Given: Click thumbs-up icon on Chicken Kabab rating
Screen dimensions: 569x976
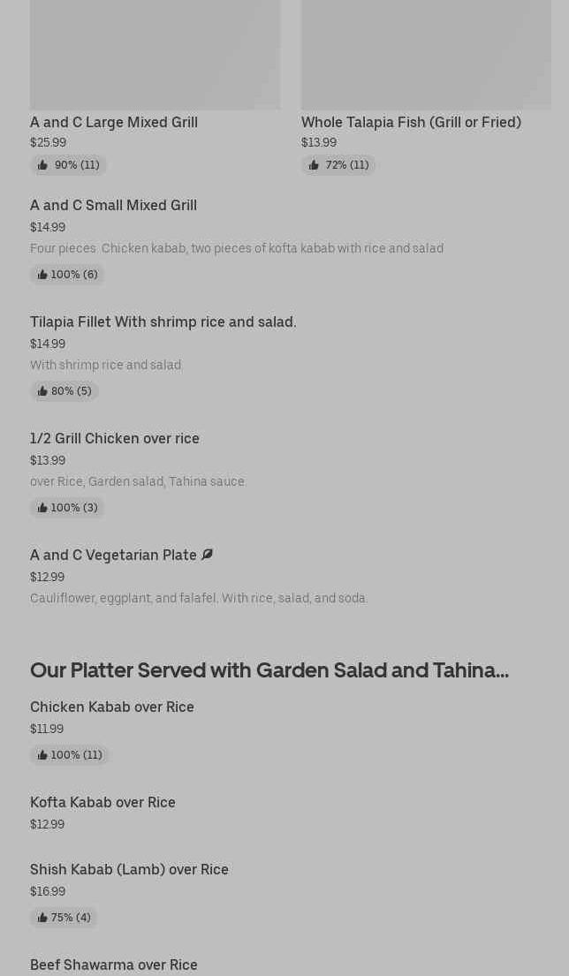Looking at the screenshot, I should pyautogui.click(x=42, y=755).
